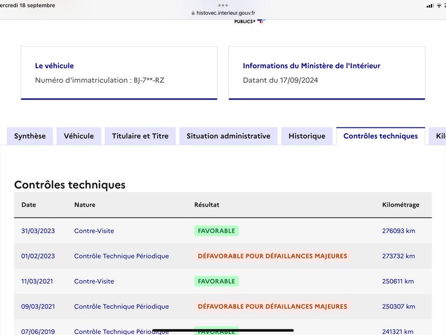Tap the Services Publics+ logo
The height and width of the screenshot is (335, 446).
click(x=249, y=21)
